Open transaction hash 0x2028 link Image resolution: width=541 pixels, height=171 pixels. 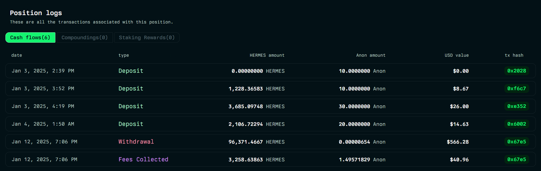516,71
